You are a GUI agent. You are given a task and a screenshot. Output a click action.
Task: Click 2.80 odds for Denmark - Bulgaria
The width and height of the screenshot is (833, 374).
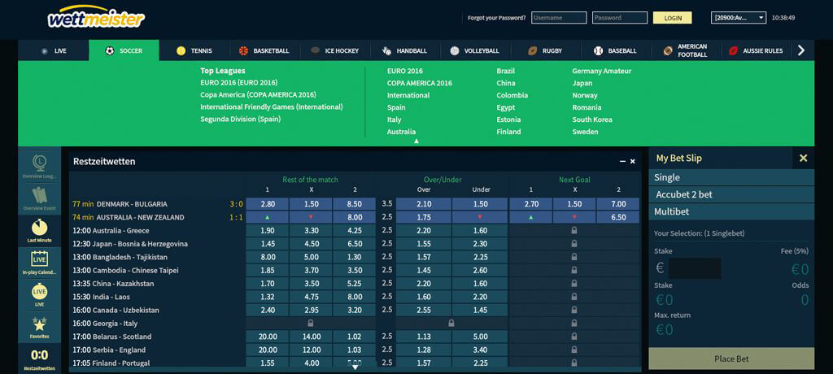coord(267,204)
